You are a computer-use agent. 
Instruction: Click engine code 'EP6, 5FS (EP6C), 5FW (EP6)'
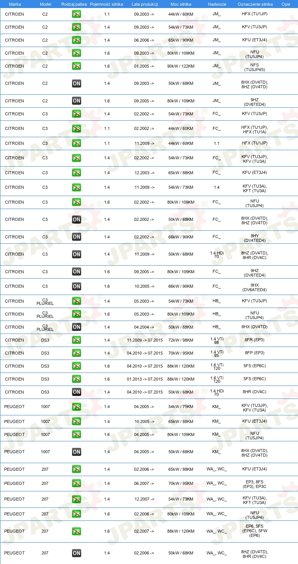pyautogui.click(x=255, y=531)
